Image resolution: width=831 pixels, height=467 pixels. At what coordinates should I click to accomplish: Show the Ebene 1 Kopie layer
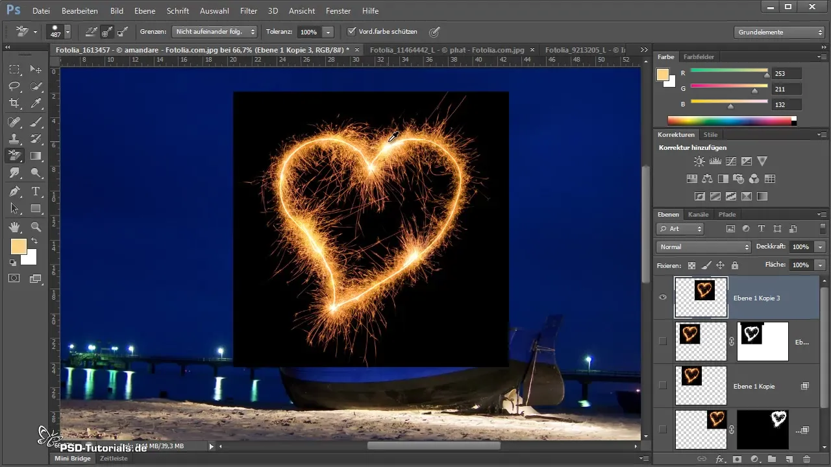click(x=663, y=385)
